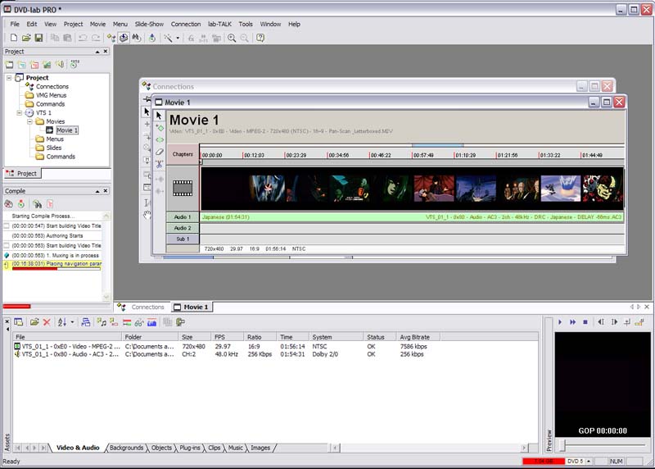Switch to the Movie 1 window tab
This screenshot has width=655, height=469.
point(192,307)
